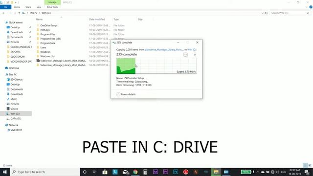Open Desktop under Quick access
Screen dimensions: 313x176
pyautogui.click(x=15, y=27)
